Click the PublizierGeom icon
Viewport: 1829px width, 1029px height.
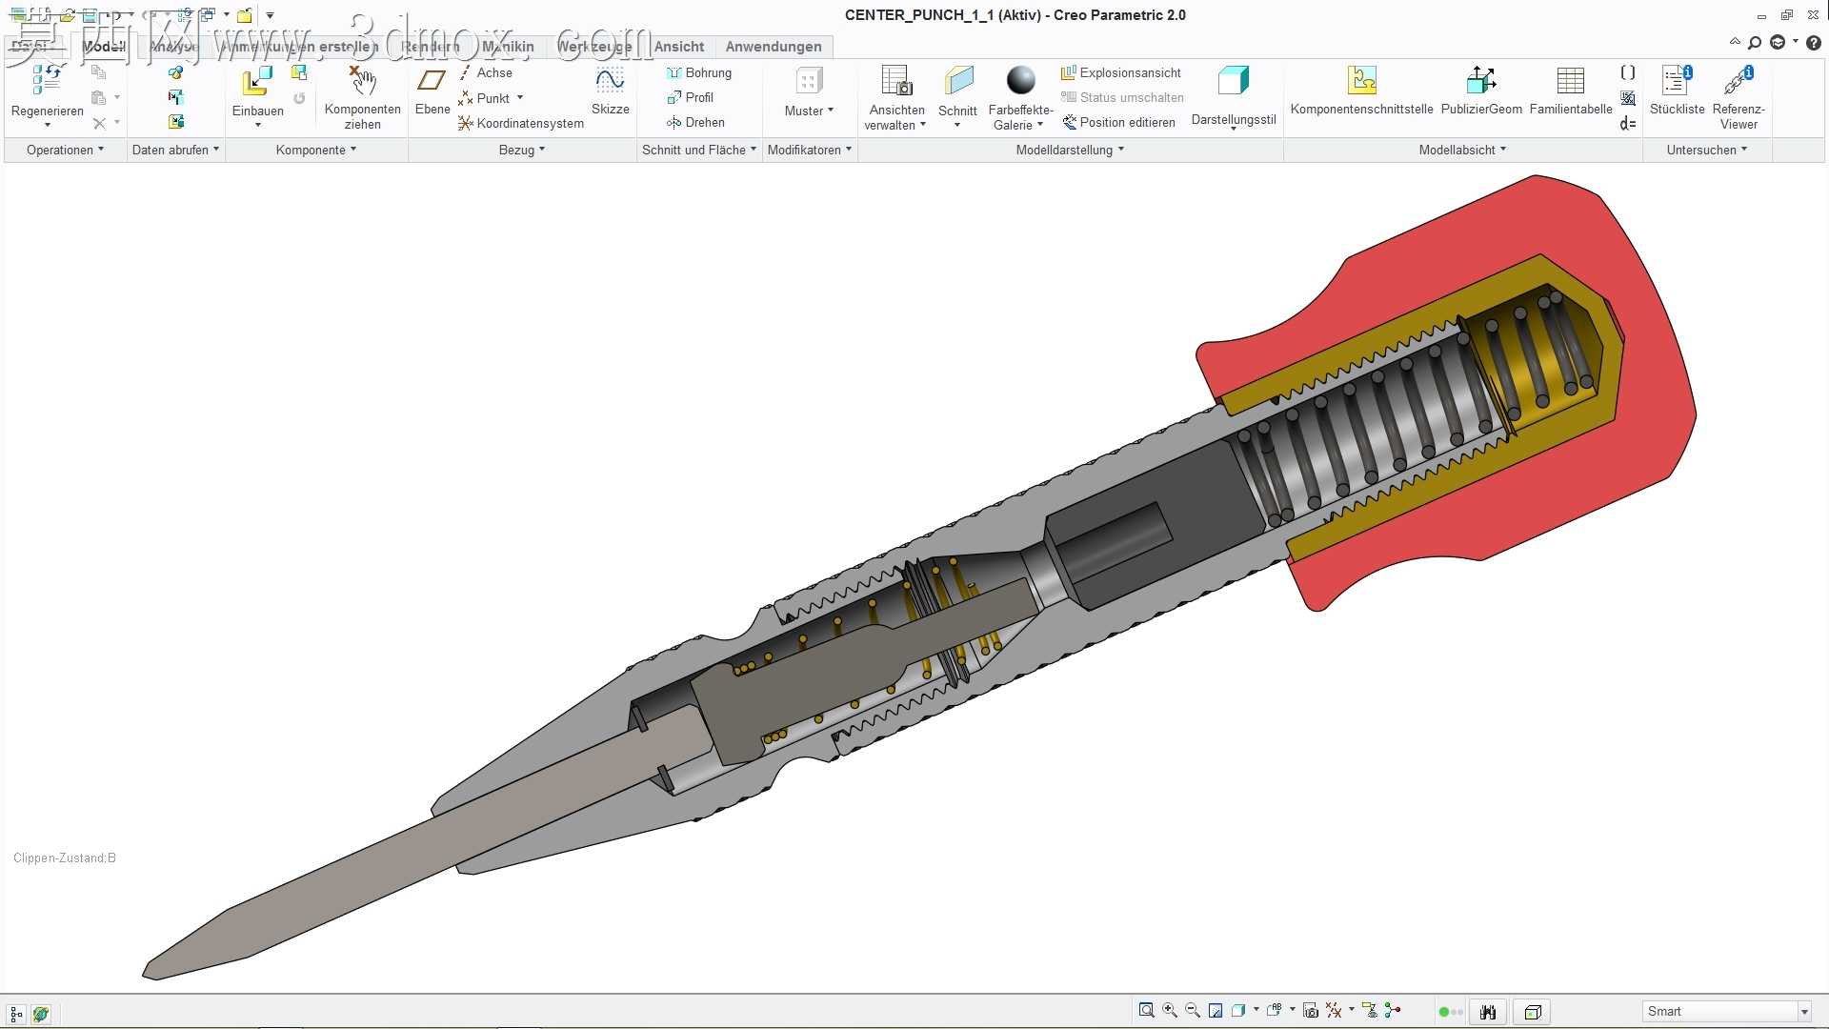[1481, 80]
